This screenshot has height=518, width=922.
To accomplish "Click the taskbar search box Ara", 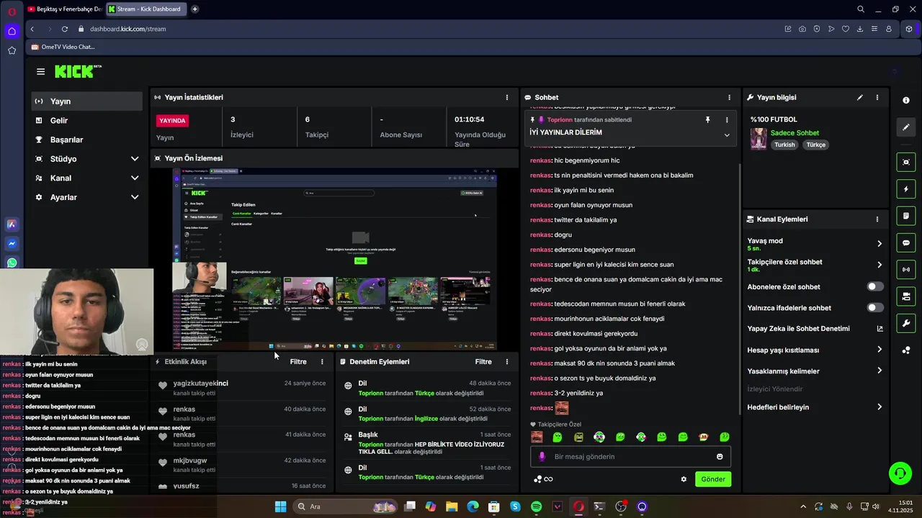I will coord(346,506).
